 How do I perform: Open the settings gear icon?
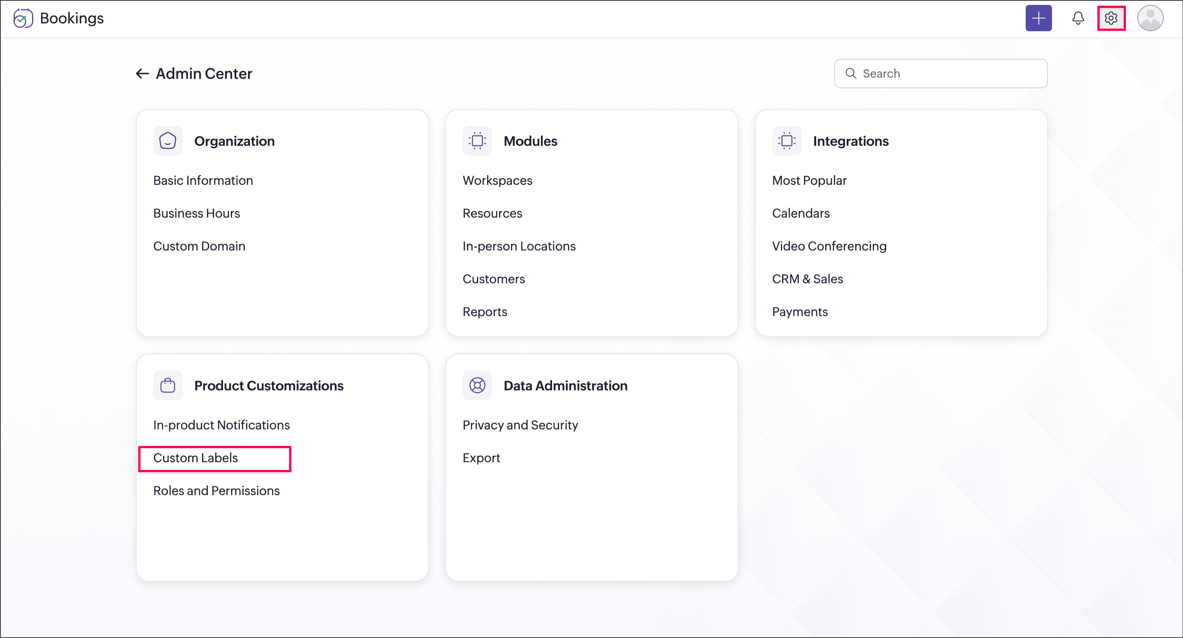1111,18
